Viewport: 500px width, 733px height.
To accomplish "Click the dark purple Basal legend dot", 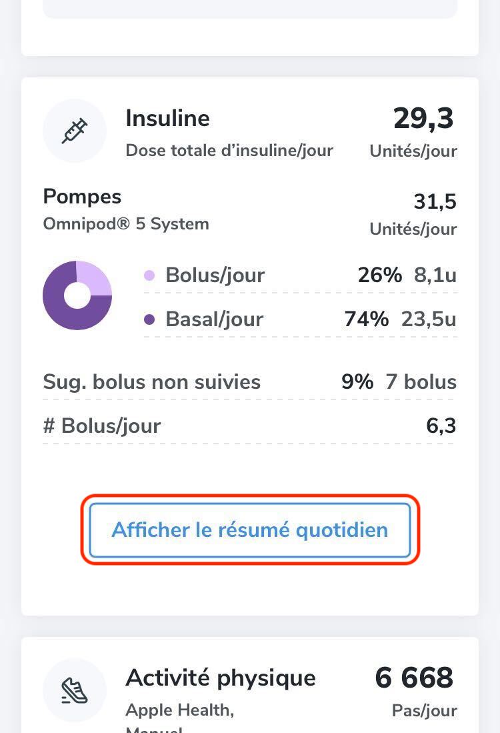I will [149, 319].
